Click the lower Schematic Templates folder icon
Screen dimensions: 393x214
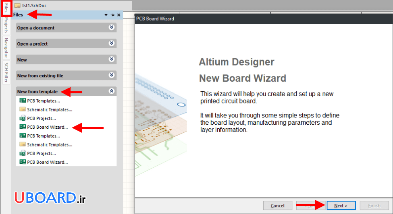tap(23, 145)
